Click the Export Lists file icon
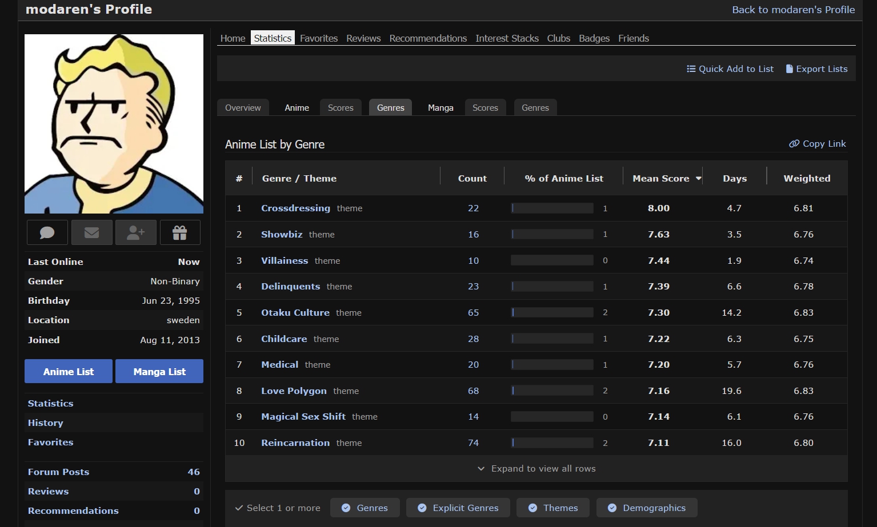This screenshot has height=527, width=877. [x=789, y=69]
